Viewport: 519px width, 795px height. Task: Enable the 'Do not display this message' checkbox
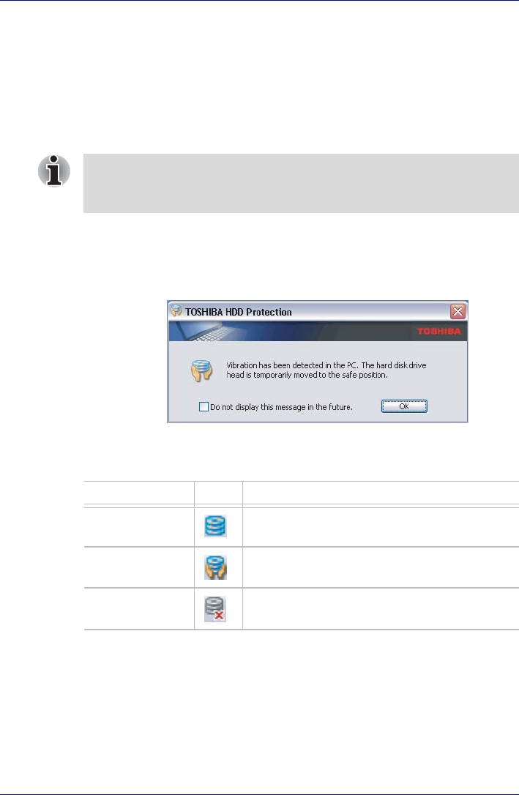pyautogui.click(x=204, y=406)
